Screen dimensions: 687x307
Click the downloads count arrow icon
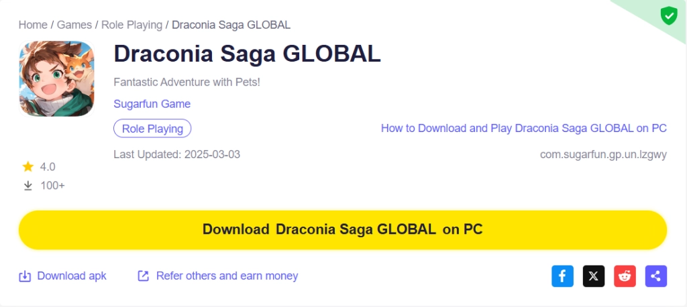(28, 186)
